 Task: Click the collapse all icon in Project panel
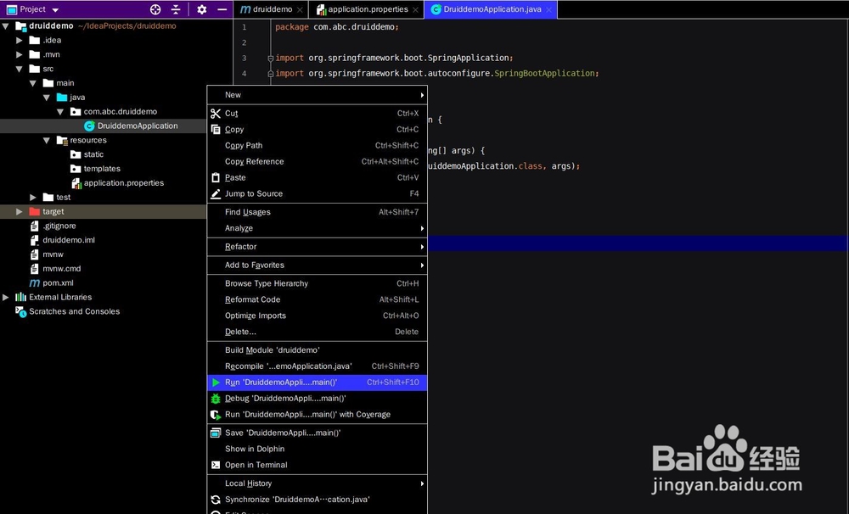click(176, 9)
